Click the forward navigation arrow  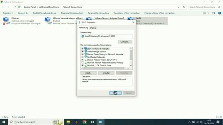[x=8, y=7]
